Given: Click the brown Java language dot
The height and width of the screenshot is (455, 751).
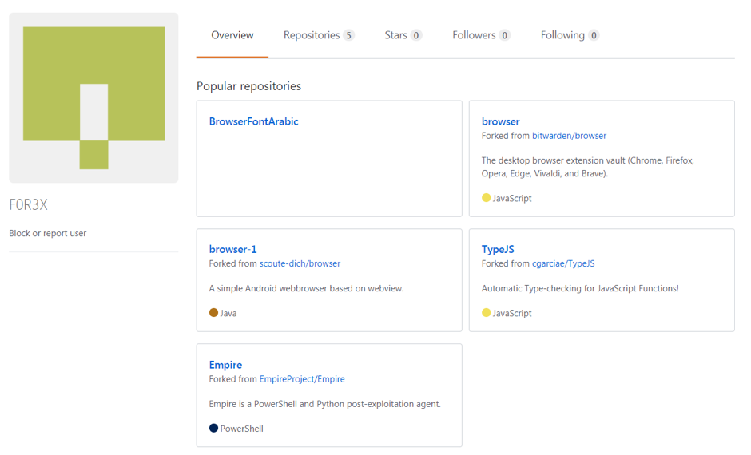Looking at the screenshot, I should coord(213,312).
